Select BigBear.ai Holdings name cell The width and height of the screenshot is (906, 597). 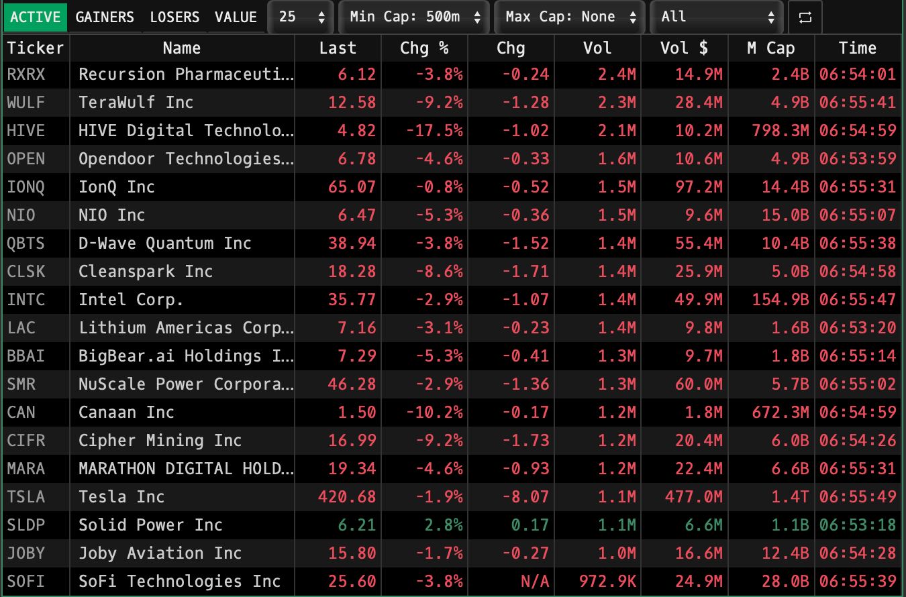point(182,356)
